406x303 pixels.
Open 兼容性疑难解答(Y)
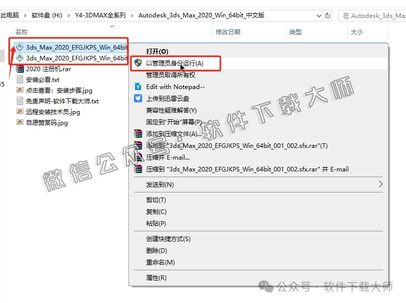(171, 111)
